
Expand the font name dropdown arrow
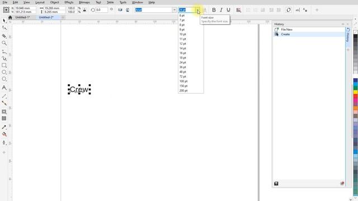click(x=174, y=10)
